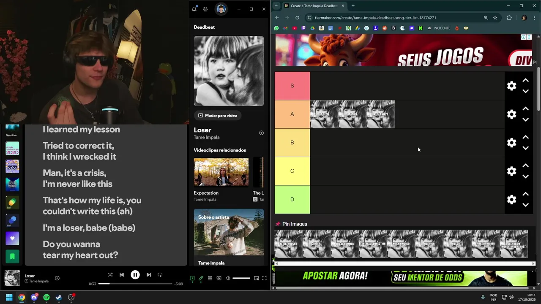This screenshot has width=541, height=304.
Task: Move S tier row down
Action: (x=525, y=91)
